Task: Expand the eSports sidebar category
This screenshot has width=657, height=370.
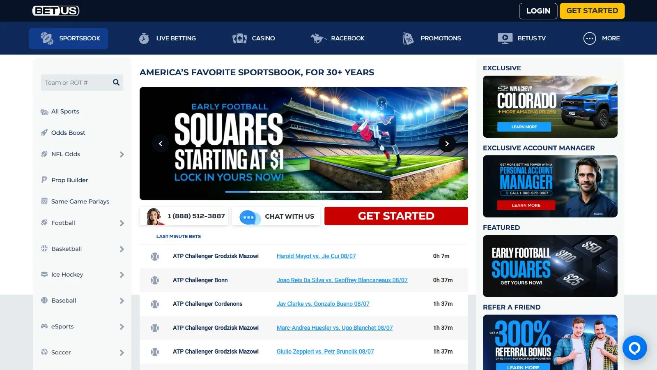Action: (122, 327)
